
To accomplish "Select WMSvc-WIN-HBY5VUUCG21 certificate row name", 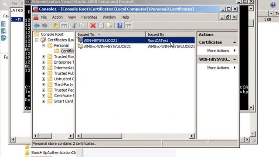I will pos(107,47).
